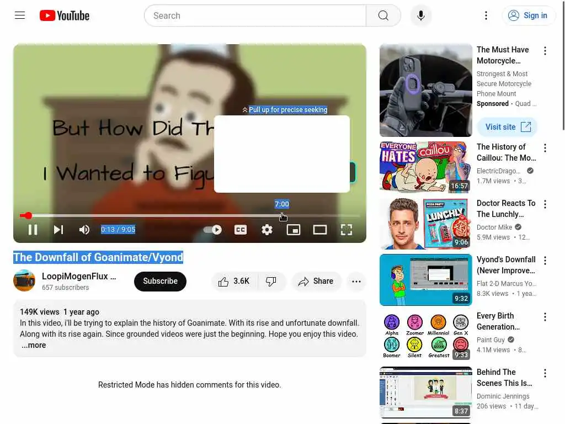The height and width of the screenshot is (424, 565).
Task: Open the motorcycle phone mount ad thumbnail
Action: tap(425, 90)
